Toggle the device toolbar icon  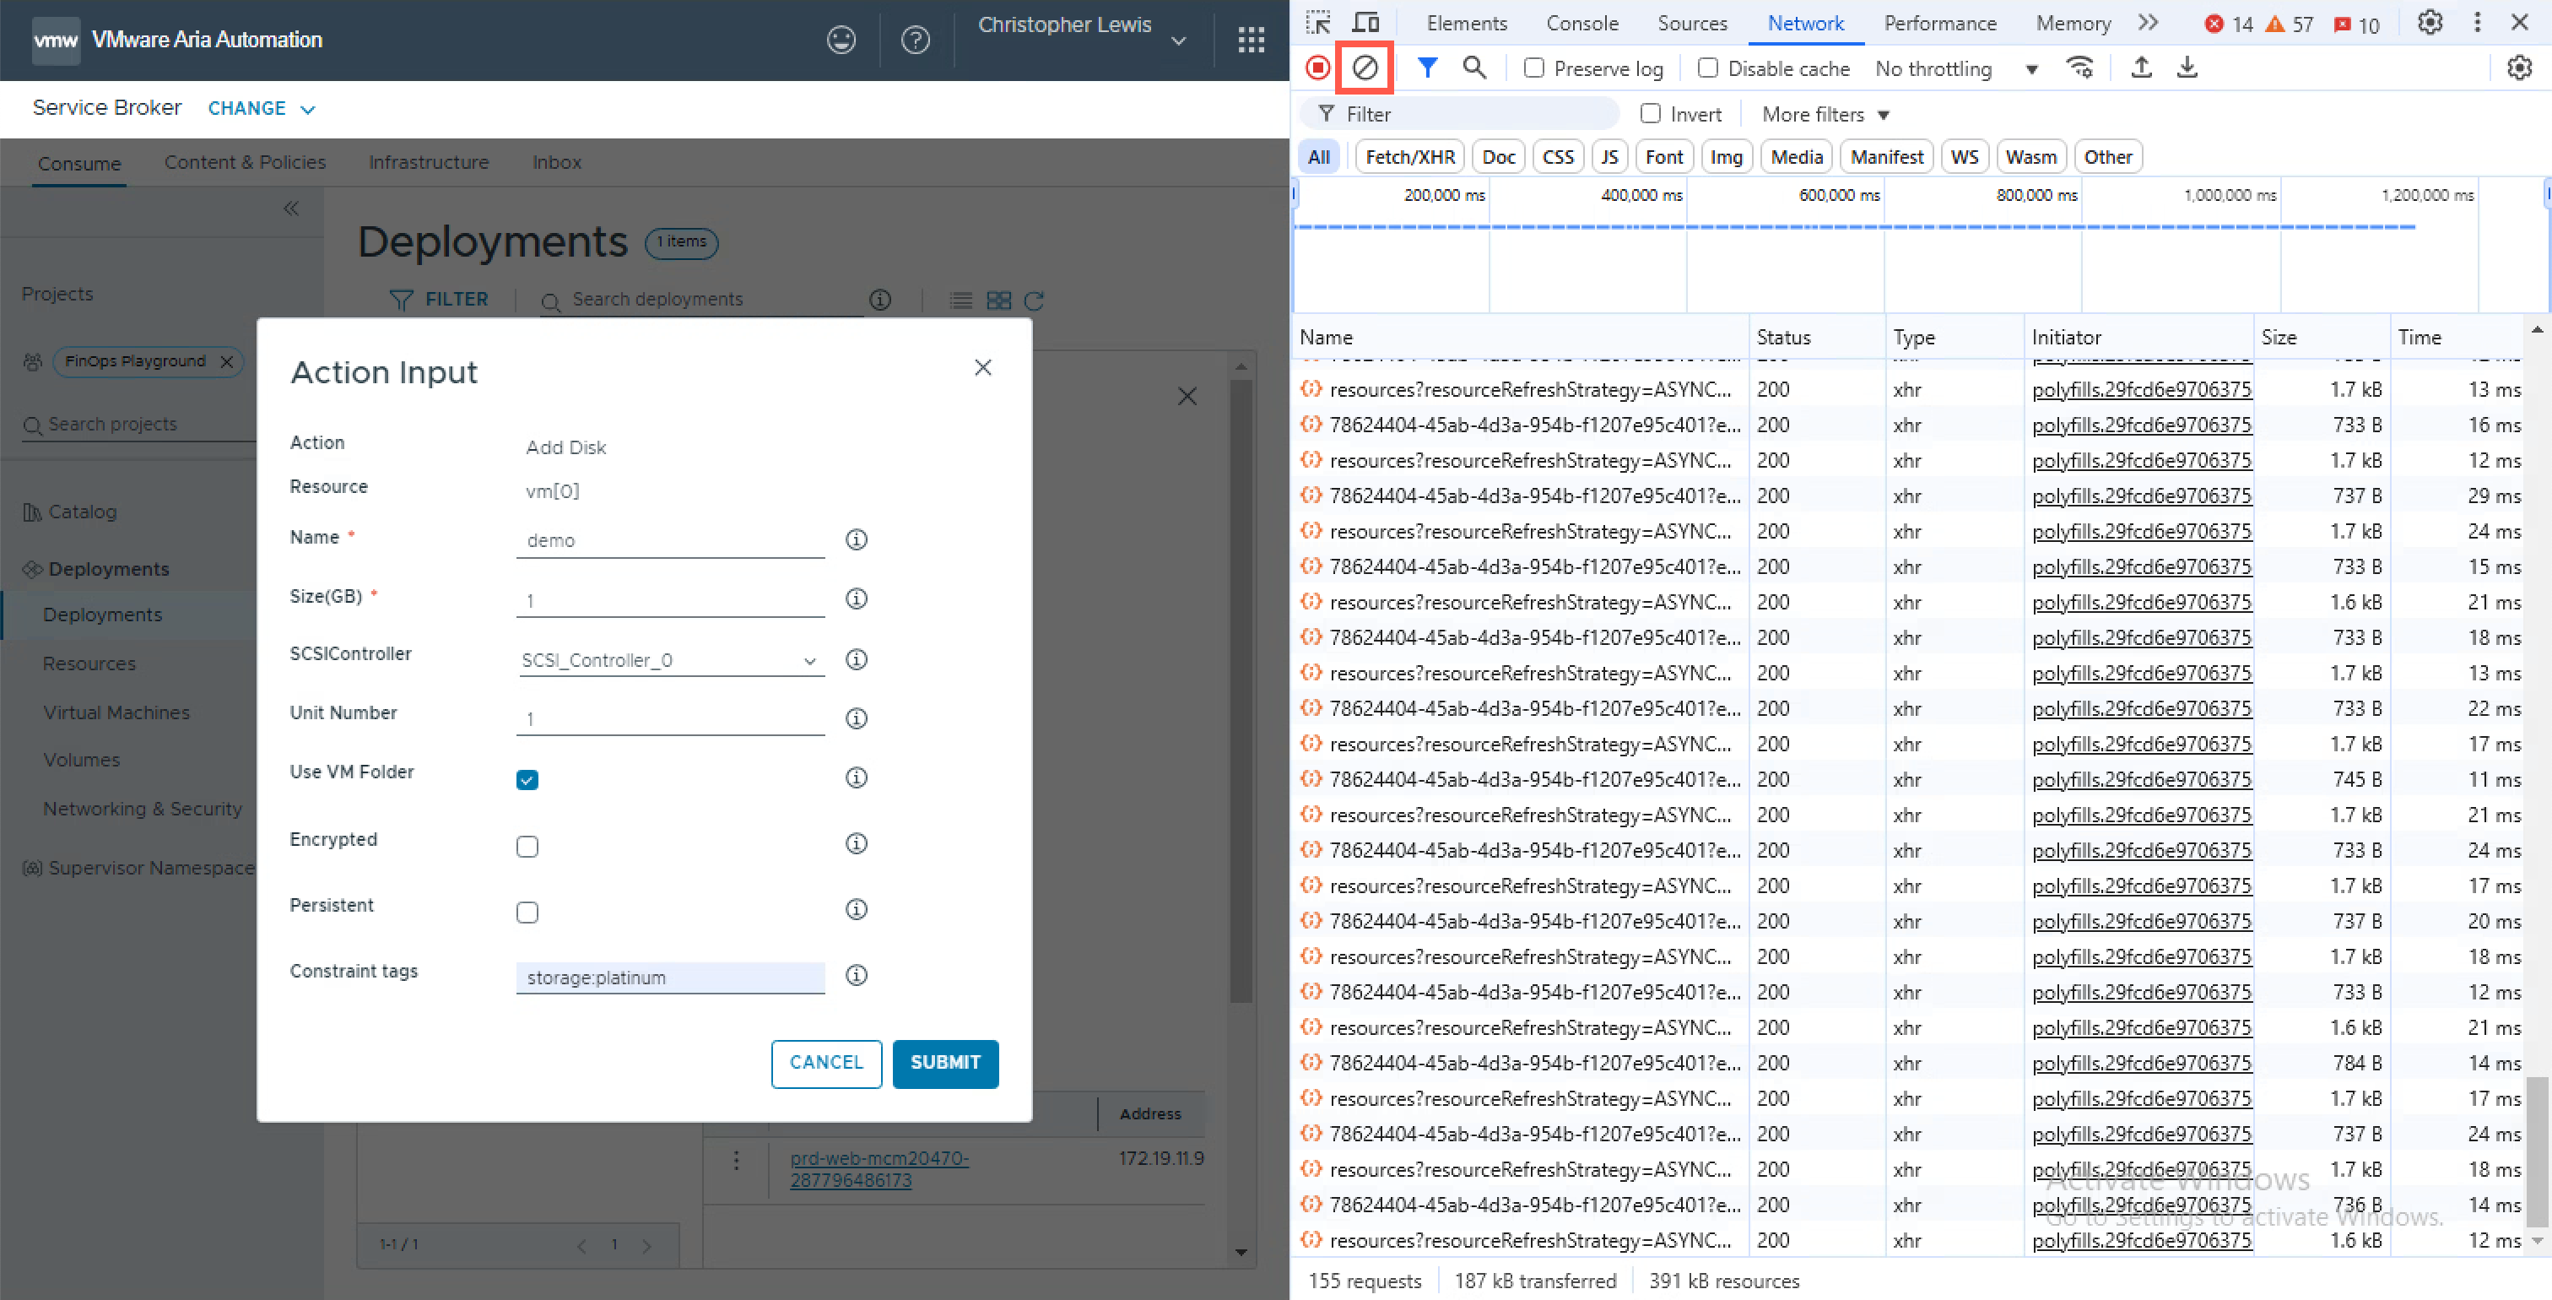1366,22
